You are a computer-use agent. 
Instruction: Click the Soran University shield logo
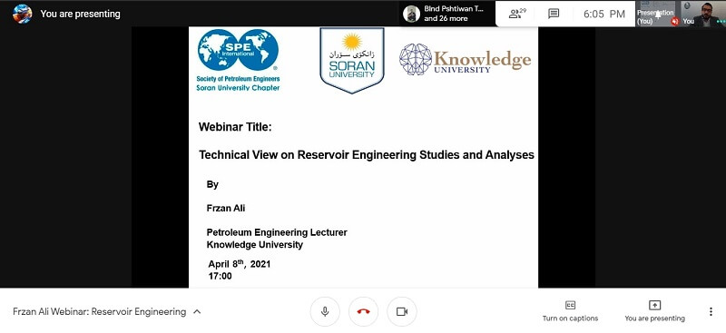pos(352,60)
